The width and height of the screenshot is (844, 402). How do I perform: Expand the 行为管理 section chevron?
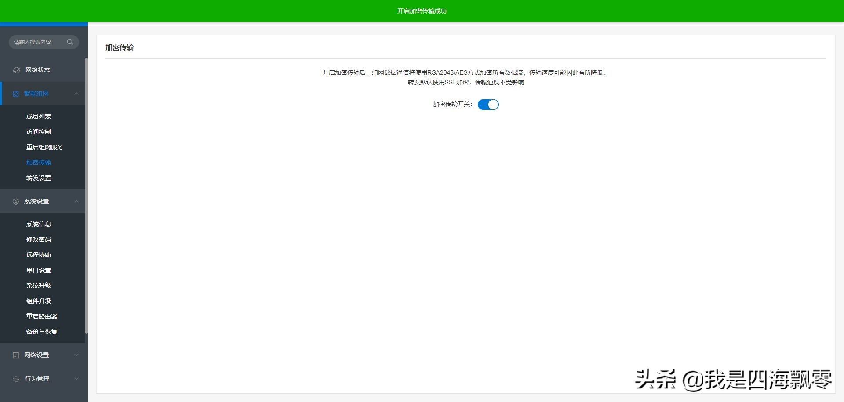[x=76, y=379]
